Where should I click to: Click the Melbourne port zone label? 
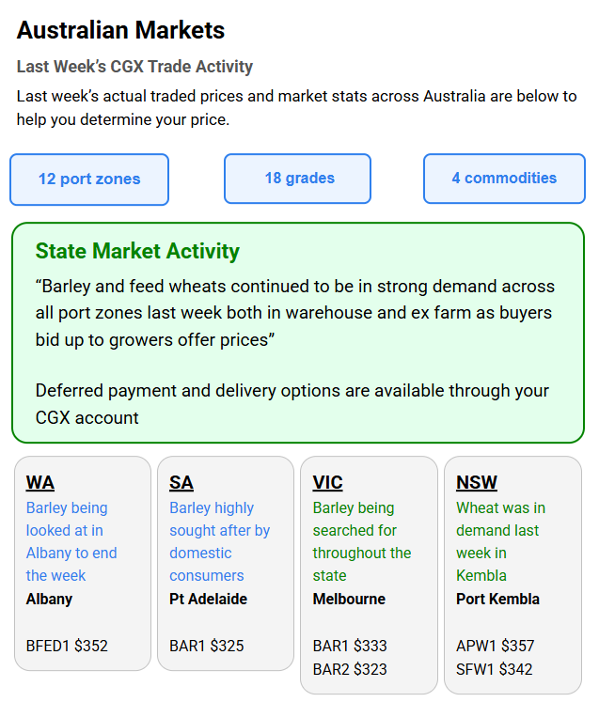(x=349, y=599)
